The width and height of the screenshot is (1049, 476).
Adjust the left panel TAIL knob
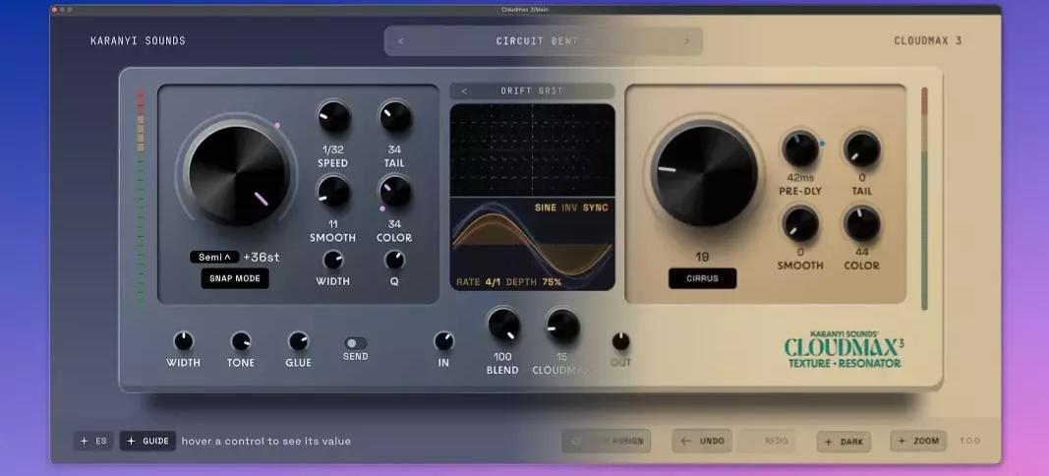click(x=394, y=117)
